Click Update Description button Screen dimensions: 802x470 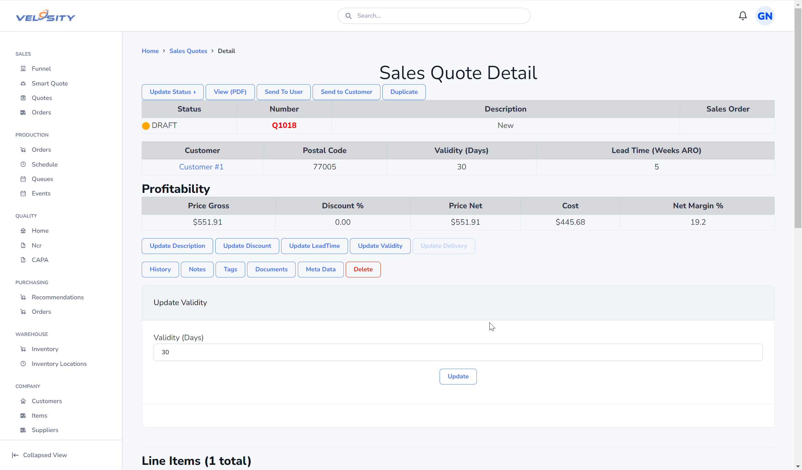pos(177,246)
